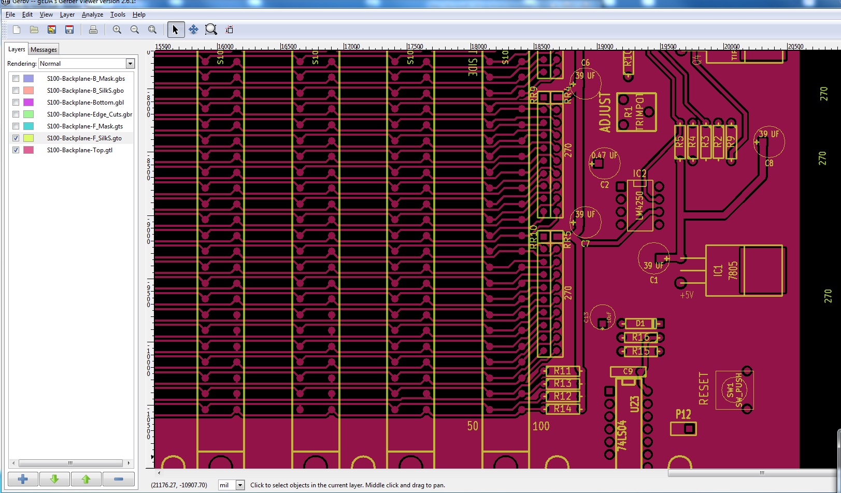The width and height of the screenshot is (841, 493).
Task: Enable the S100-Backplane-B_Mask.gbs layer checkbox
Action: (16, 79)
